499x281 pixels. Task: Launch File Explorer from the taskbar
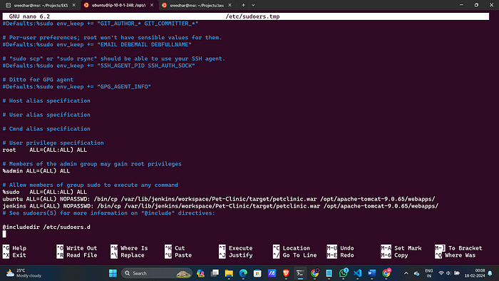[229, 273]
